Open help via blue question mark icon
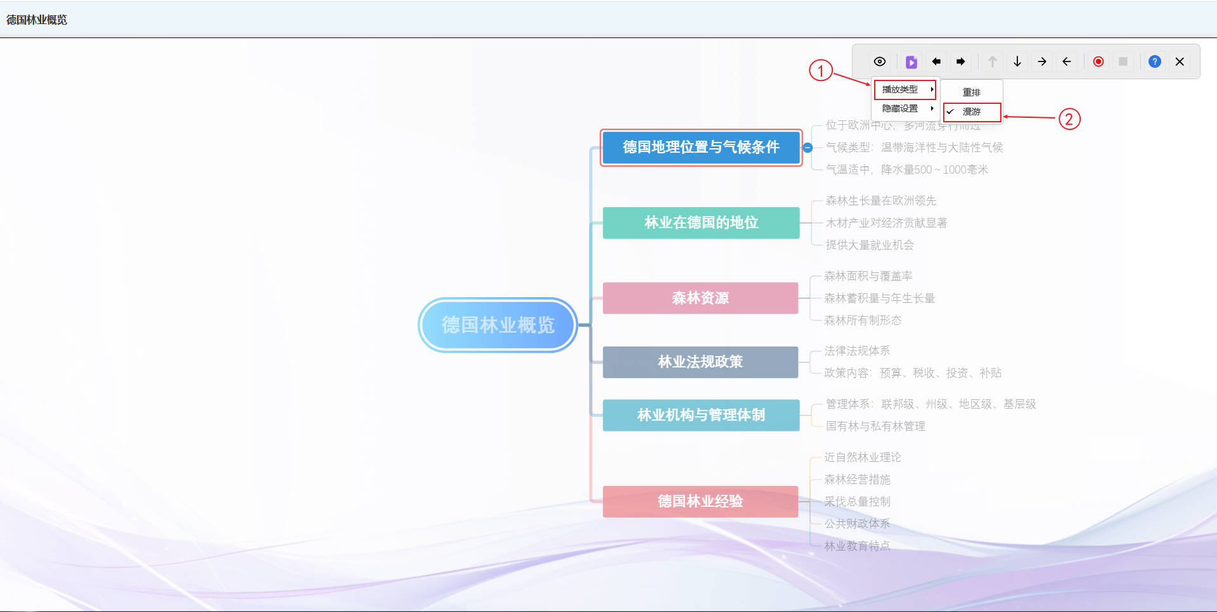 1155,61
